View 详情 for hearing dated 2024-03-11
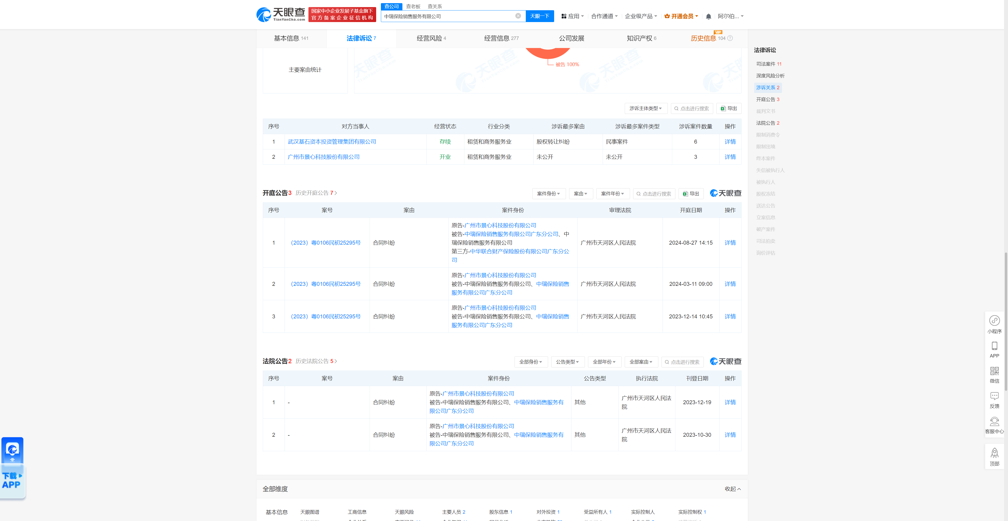 point(730,284)
